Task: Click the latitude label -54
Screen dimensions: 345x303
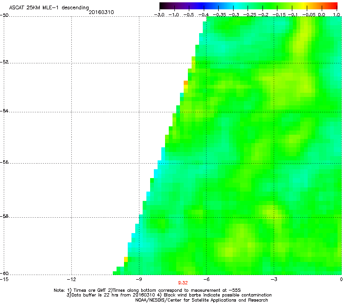Action: [4, 111]
